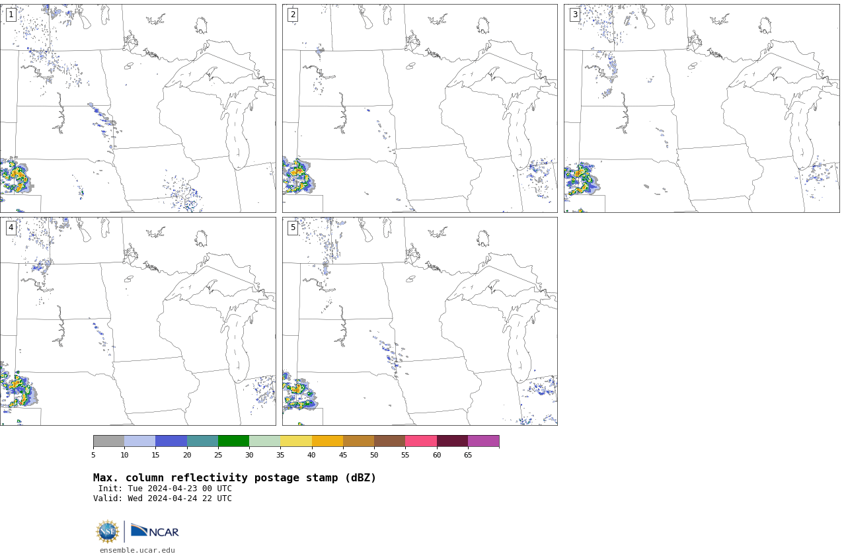Viewport: 846px width, 558px height.
Task: Select the teal 20-25 dBZ swatch
Action: point(202,441)
